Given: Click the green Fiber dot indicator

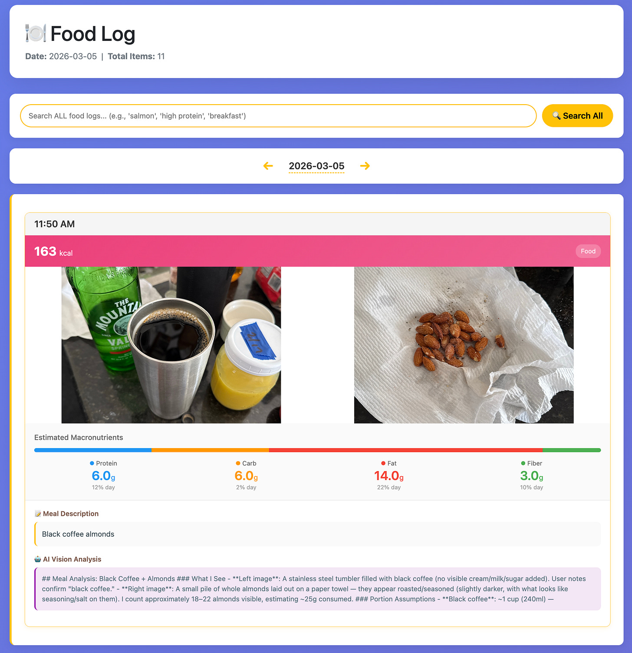Looking at the screenshot, I should (x=523, y=463).
